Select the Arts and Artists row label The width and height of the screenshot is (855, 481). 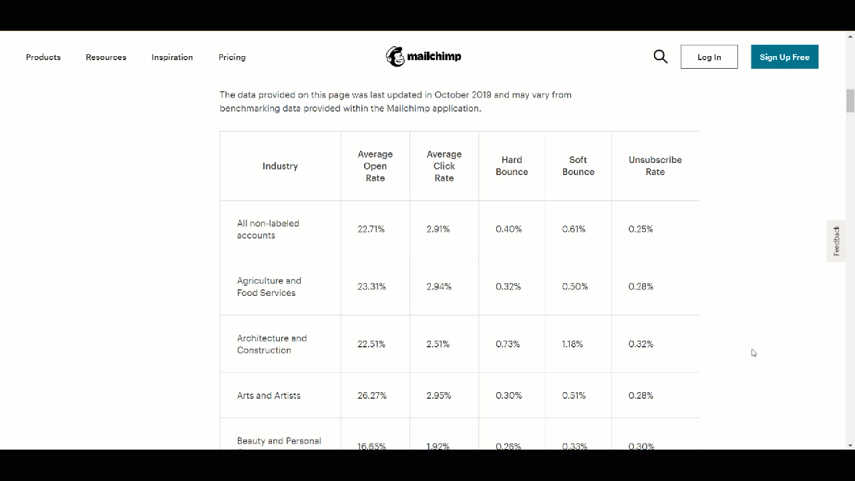[x=269, y=395]
